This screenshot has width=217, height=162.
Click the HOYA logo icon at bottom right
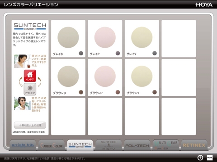pos(210,157)
